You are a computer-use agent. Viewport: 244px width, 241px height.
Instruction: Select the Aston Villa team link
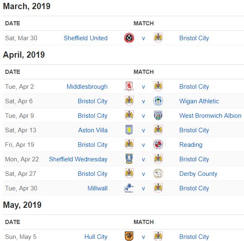[93, 130]
